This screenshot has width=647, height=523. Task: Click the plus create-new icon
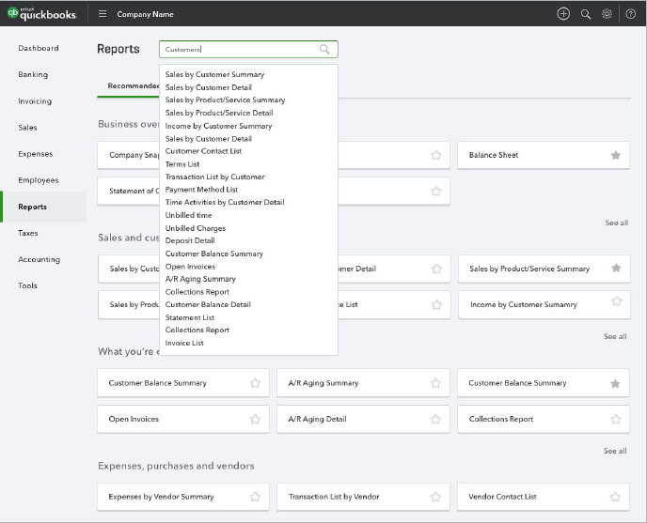[563, 14]
